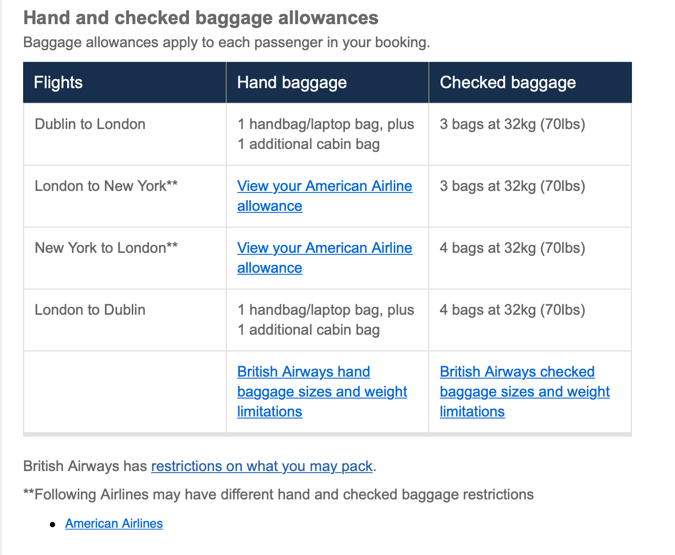Click British Airways checked baggage limitations link
This screenshot has height=555, width=675.
tap(524, 391)
